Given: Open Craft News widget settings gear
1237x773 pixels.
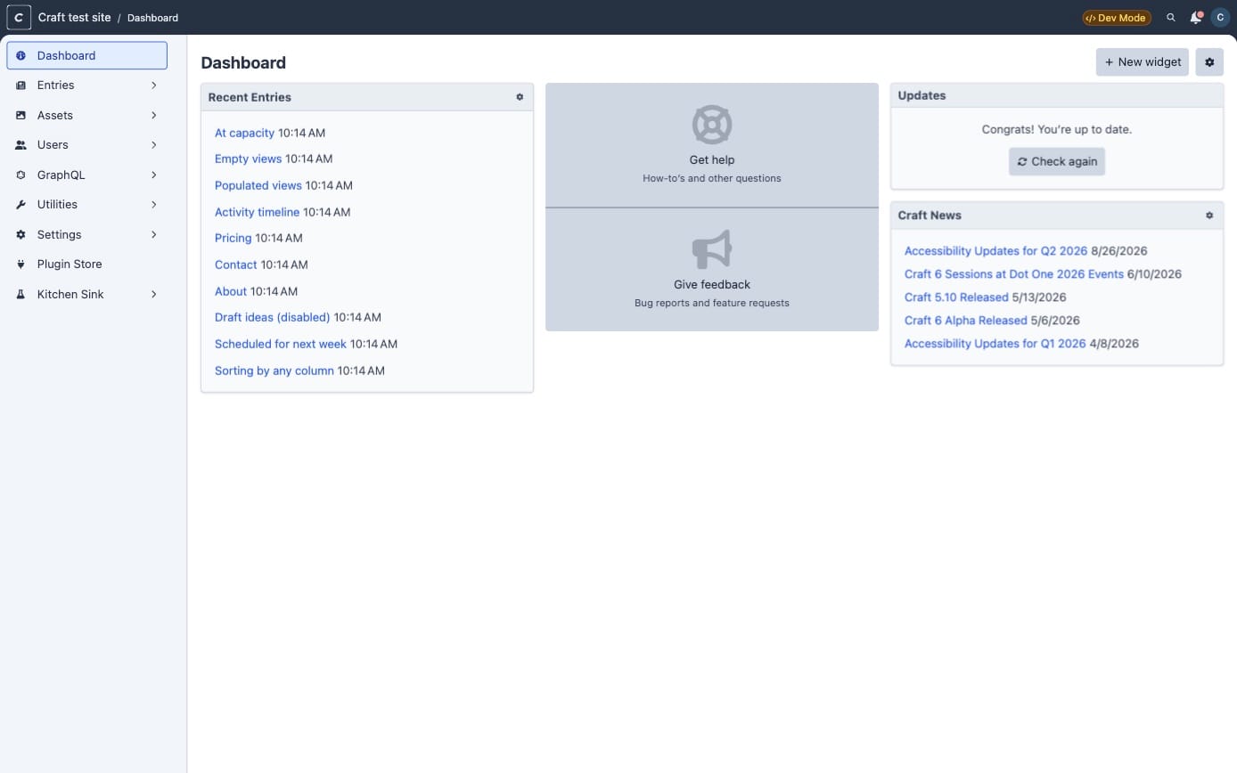Looking at the screenshot, I should 1209,216.
